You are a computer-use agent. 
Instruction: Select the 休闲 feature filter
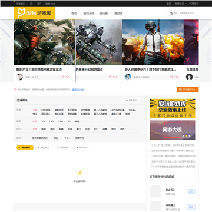point(44,129)
